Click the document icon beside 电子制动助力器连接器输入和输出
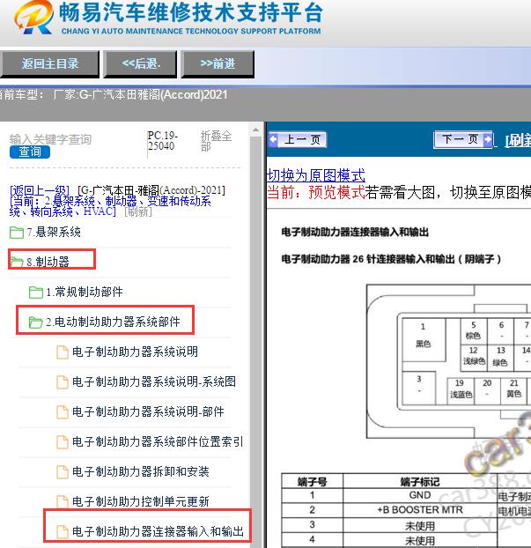531x548 pixels. (x=63, y=532)
